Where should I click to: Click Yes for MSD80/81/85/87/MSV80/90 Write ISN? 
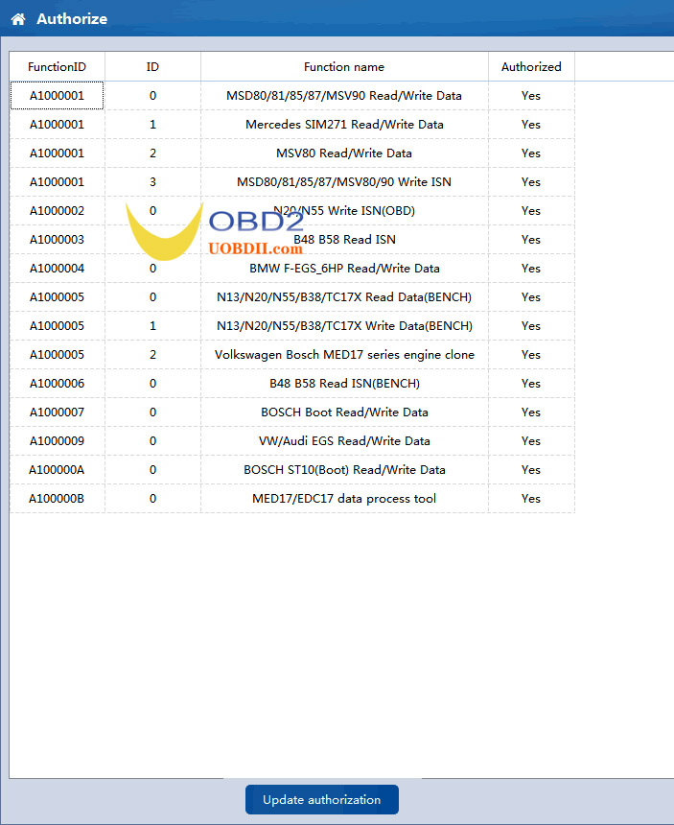coord(531,182)
